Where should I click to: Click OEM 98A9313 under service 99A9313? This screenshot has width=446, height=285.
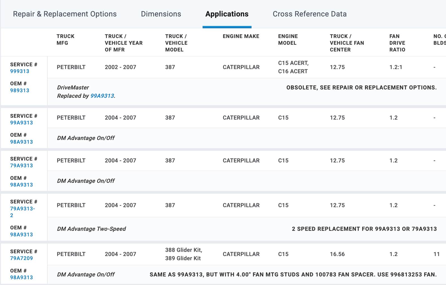tap(21, 142)
